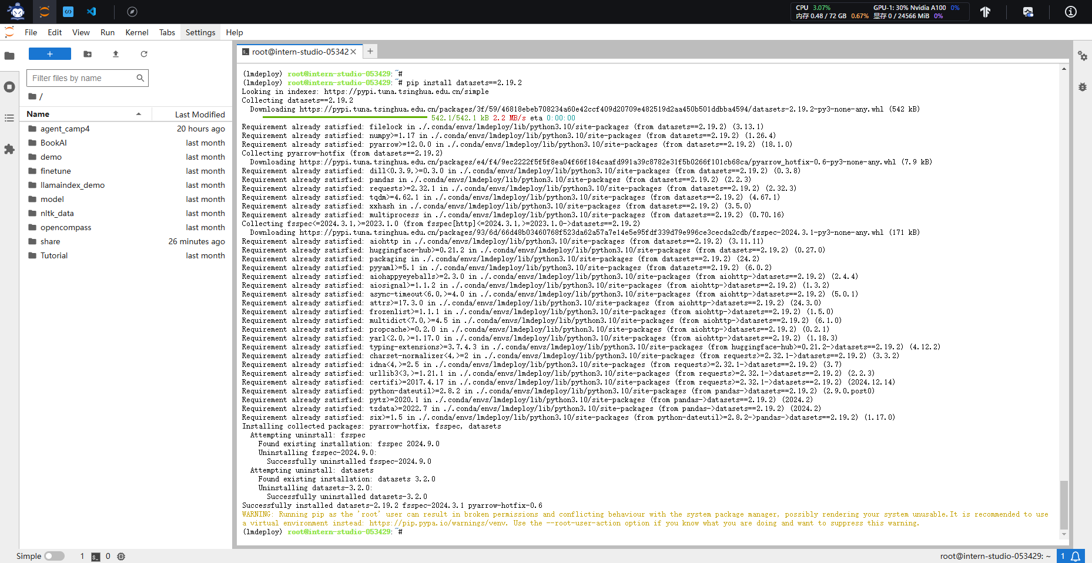Select the share folder

[126, 241]
